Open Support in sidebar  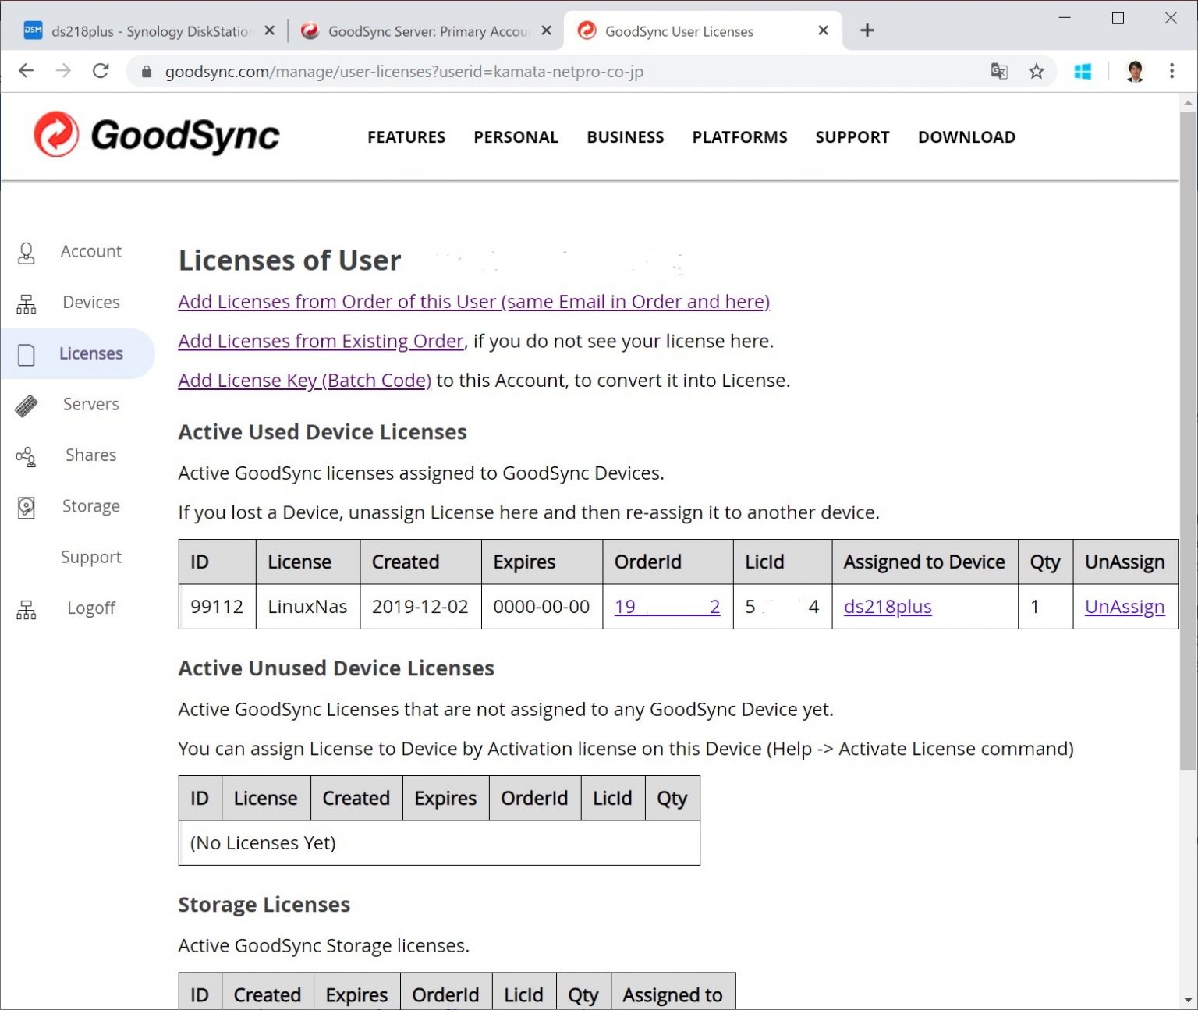pos(91,557)
